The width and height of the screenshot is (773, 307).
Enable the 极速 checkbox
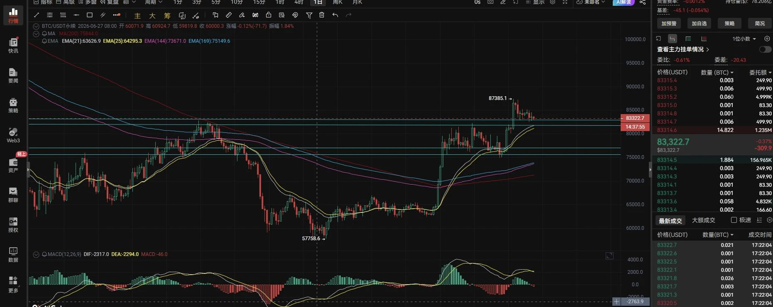click(x=734, y=220)
